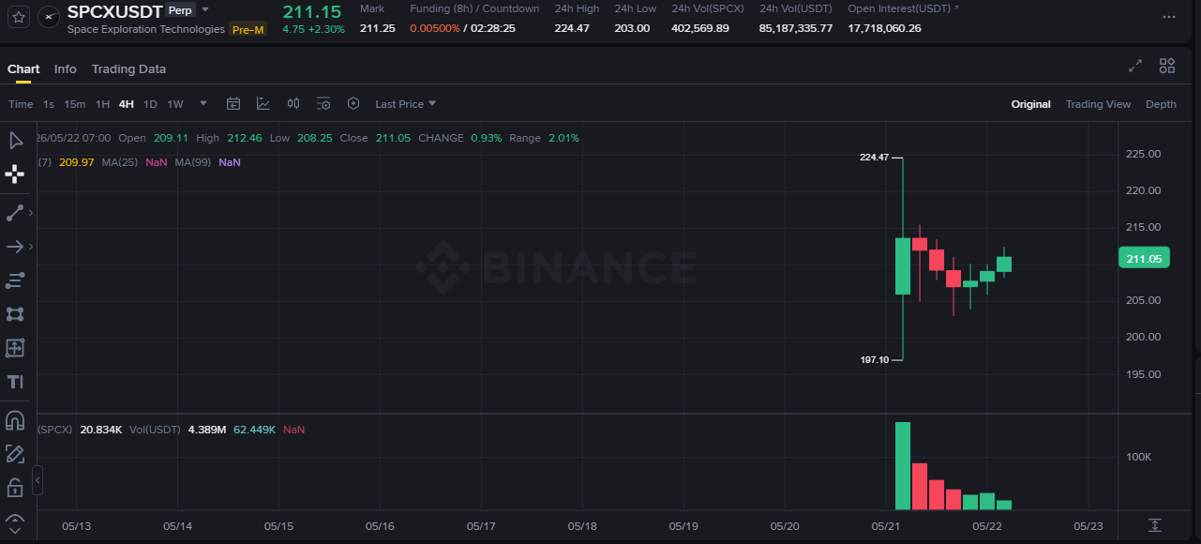Screen dimensions: 1201x544
Task: Click the 24h High value 224.47 in header
Action: click(x=572, y=28)
